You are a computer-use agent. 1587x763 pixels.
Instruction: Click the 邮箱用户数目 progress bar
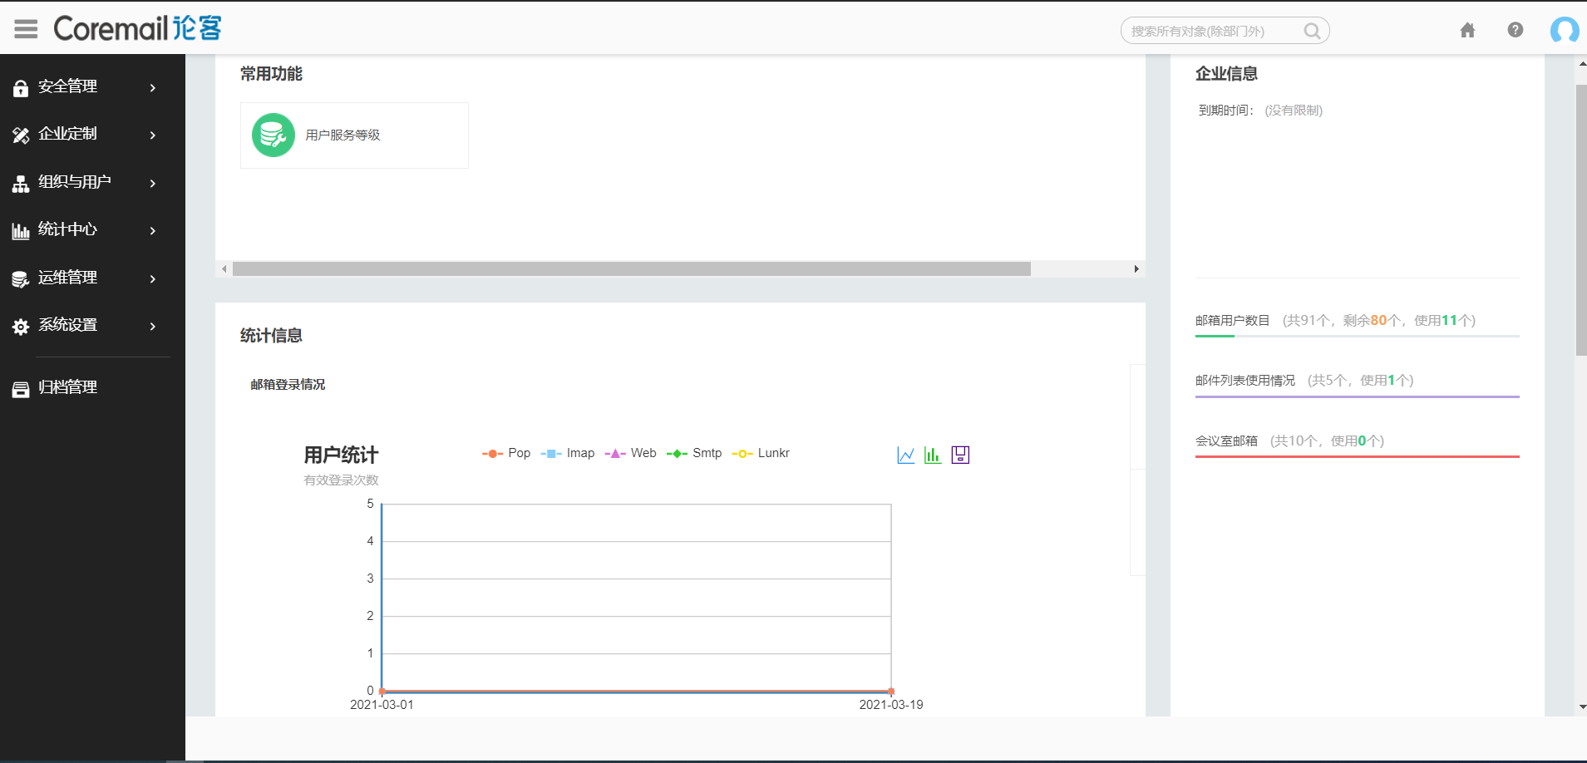(1357, 336)
